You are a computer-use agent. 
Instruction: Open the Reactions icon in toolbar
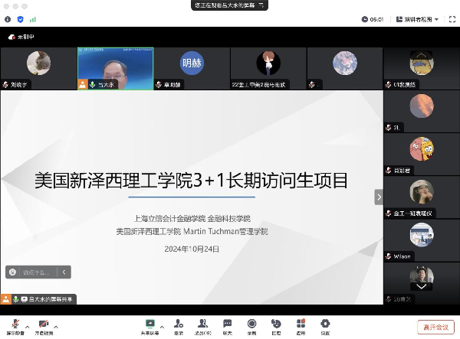(x=276, y=324)
